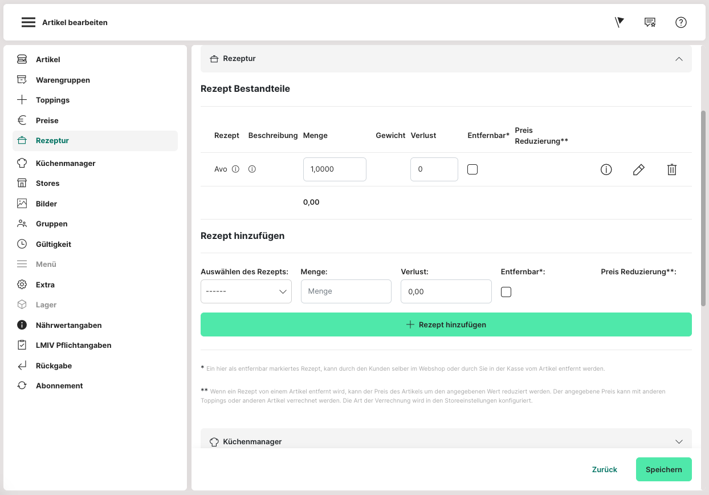The height and width of the screenshot is (495, 709).
Task: Edit the Avo recipe with pencil icon
Action: pyautogui.click(x=639, y=169)
